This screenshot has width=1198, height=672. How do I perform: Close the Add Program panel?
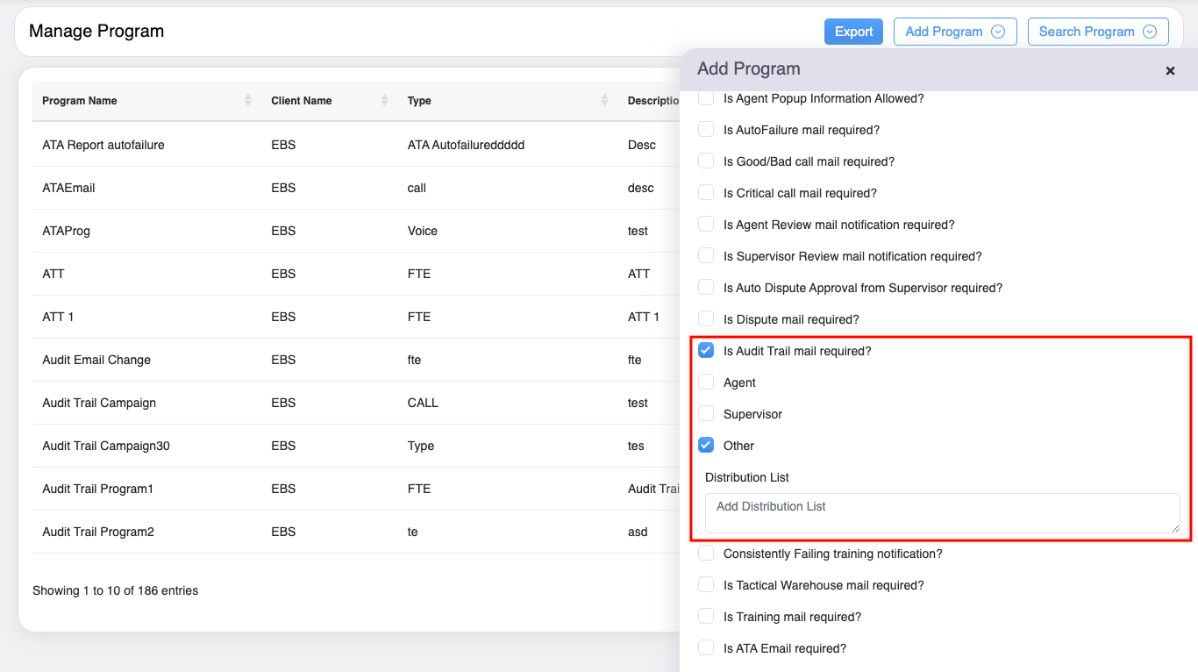click(x=1170, y=71)
